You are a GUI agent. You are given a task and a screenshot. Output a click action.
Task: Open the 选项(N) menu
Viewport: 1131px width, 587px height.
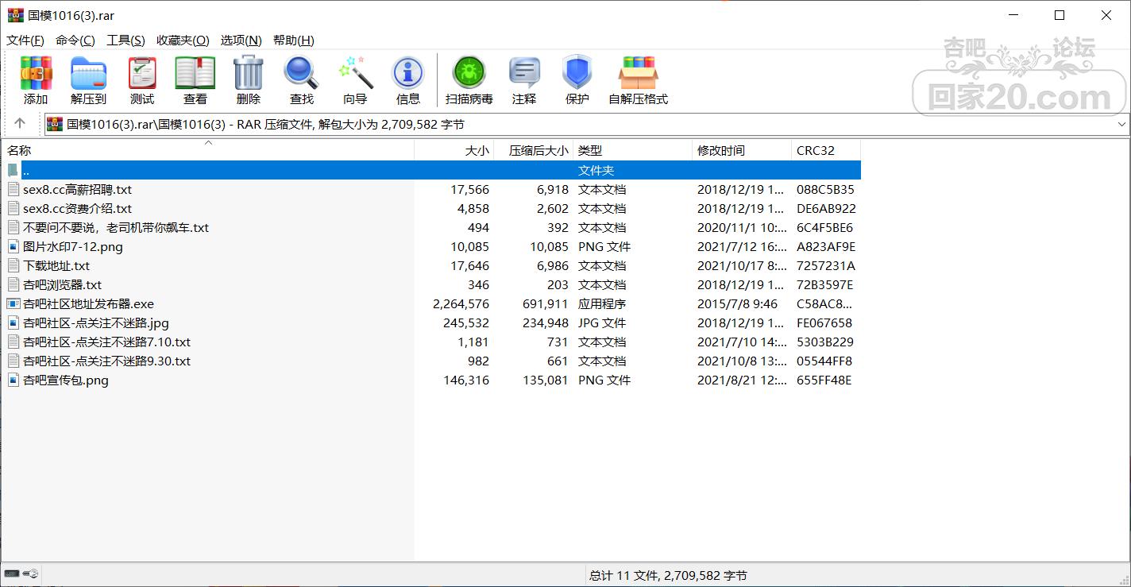pyautogui.click(x=241, y=41)
